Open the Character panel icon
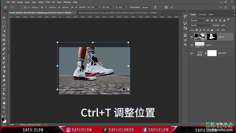The image size is (236, 133). pyautogui.click(x=185, y=40)
